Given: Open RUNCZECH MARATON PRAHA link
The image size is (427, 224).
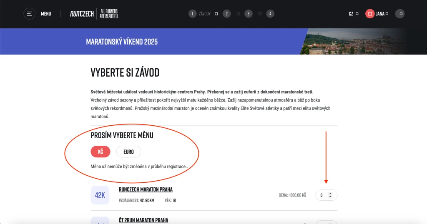Looking at the screenshot, I should (146, 189).
